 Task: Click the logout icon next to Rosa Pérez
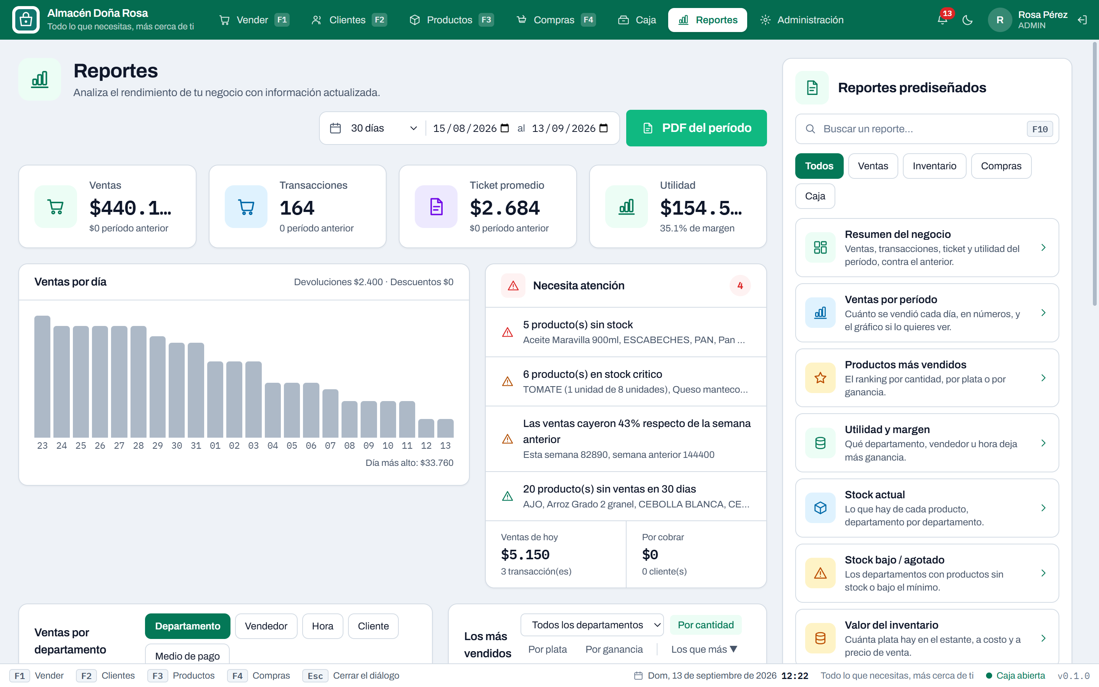pos(1083,20)
